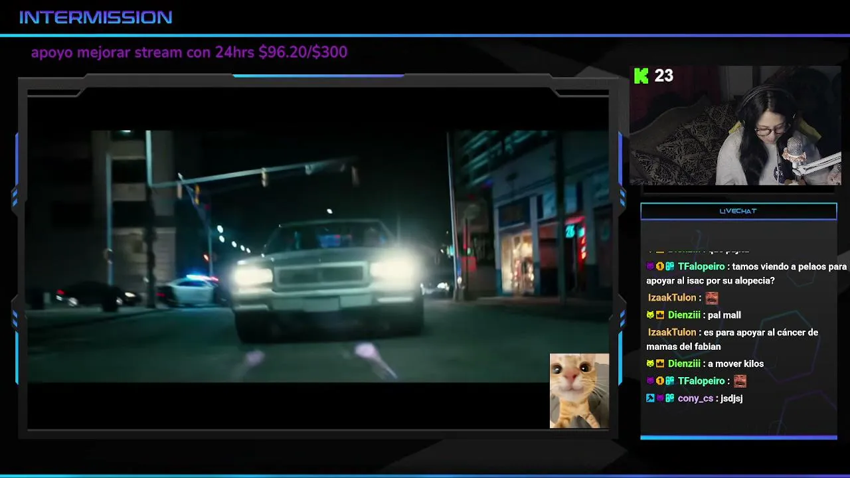850x478 pixels.
Task: Select IzaakTulon's name on the 'es para apoyar' message
Action: 672,333
